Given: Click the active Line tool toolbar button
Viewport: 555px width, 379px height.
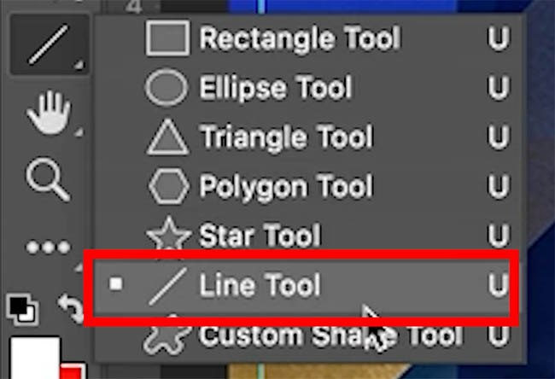Looking at the screenshot, I should point(50,45).
